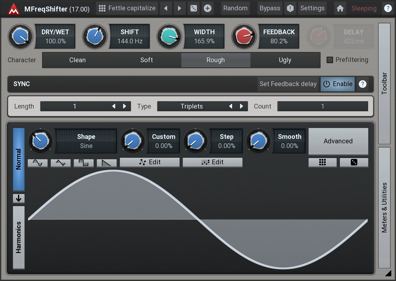The image size is (396, 281).
Task: Toggle the Bypass button
Action: pos(270,8)
